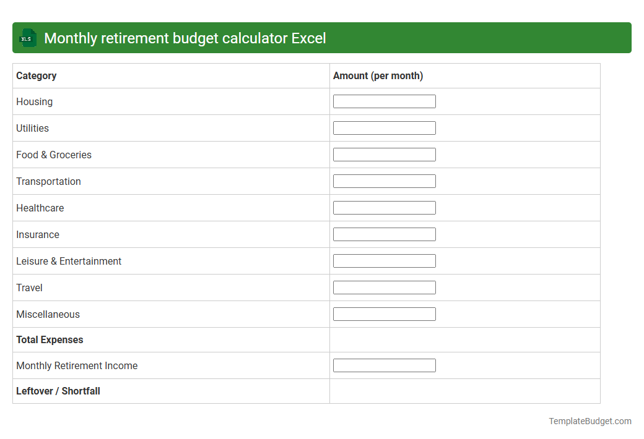Screen dimensions: 644x439
Task: Select the Utilities amount box
Action: click(384, 127)
